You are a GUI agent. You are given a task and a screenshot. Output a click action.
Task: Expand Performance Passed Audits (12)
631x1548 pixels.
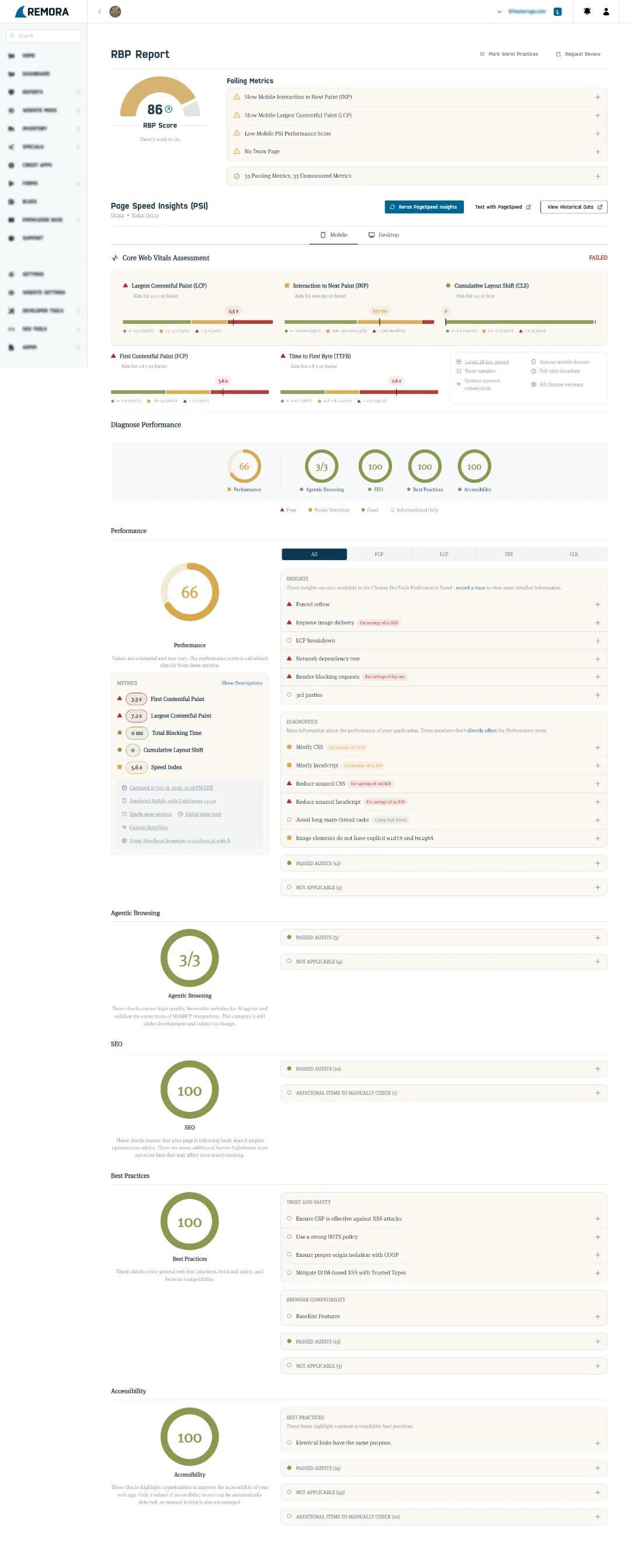pyautogui.click(x=443, y=863)
